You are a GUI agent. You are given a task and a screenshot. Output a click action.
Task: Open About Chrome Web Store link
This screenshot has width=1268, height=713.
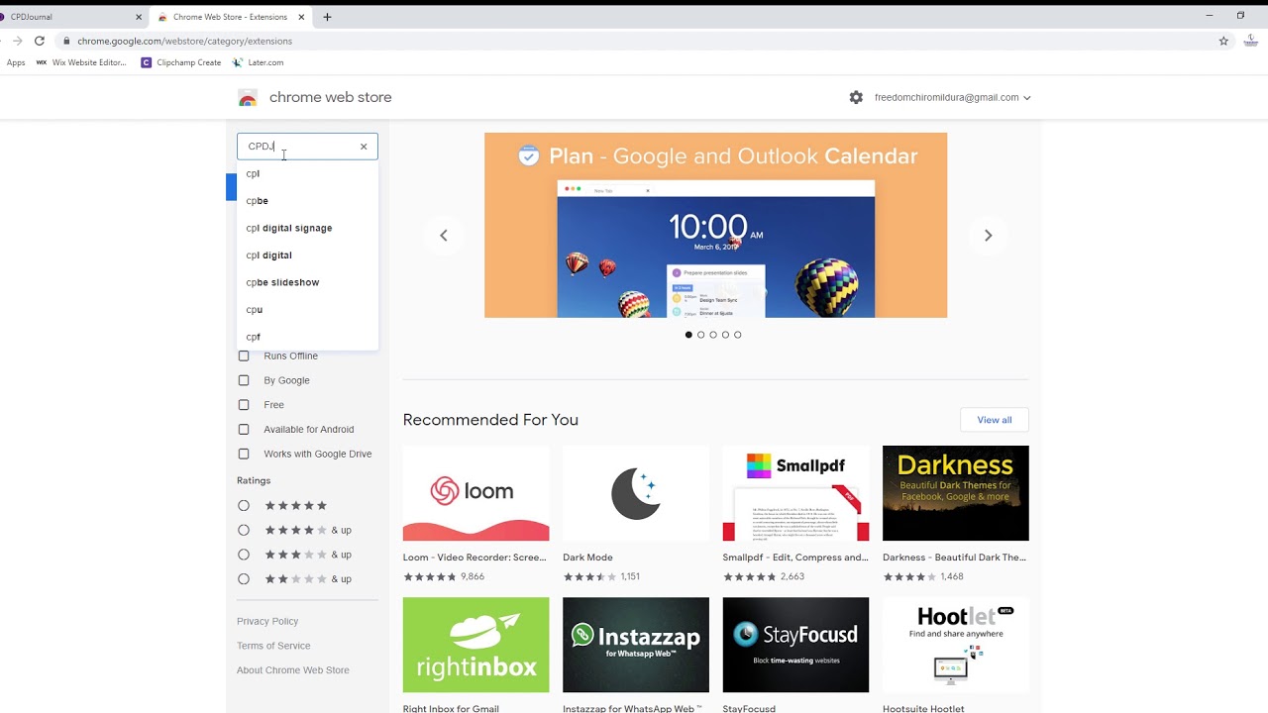pos(293,670)
